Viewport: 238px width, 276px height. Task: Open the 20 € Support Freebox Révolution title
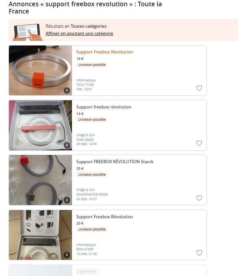coord(104,217)
